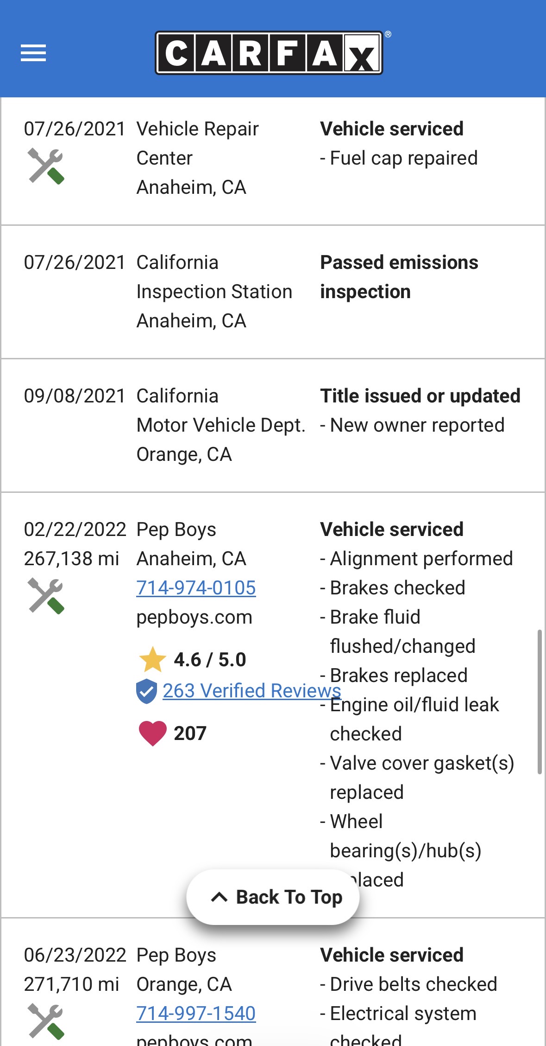Click the page scrollbar thumb
The height and width of the screenshot is (1046, 546).
(x=540, y=702)
